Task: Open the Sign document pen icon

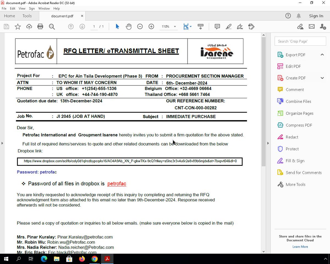Action: 240,27
